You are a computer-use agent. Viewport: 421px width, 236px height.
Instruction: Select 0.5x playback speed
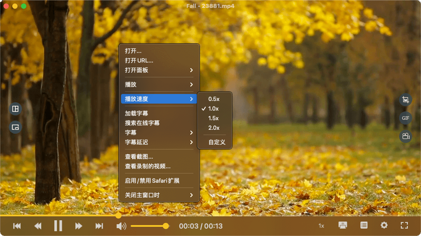point(214,99)
